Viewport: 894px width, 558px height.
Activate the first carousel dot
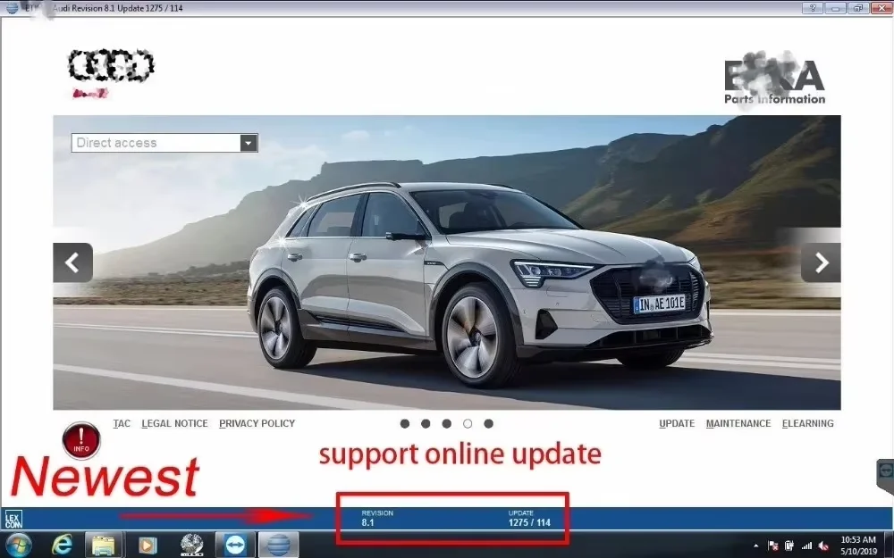click(x=404, y=424)
